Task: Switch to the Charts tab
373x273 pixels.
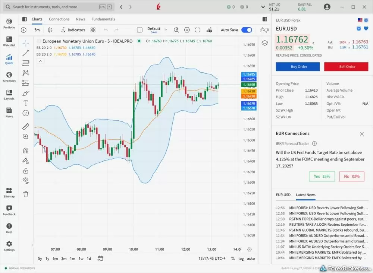Action: coord(37,19)
